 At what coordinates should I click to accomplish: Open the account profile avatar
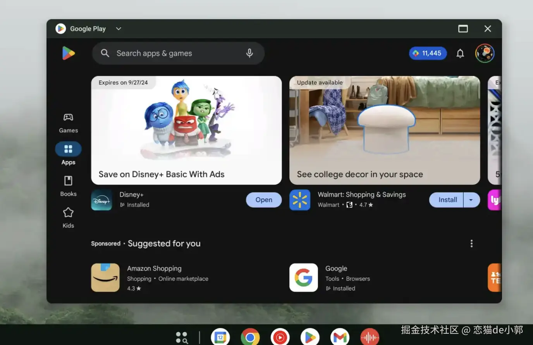click(485, 53)
